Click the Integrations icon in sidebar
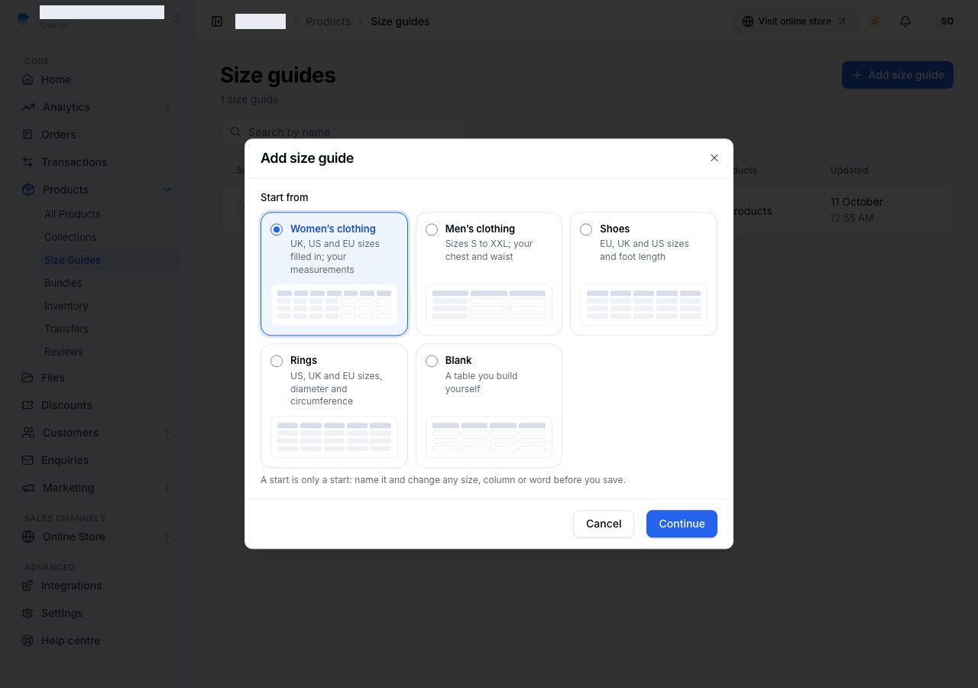 point(28,586)
